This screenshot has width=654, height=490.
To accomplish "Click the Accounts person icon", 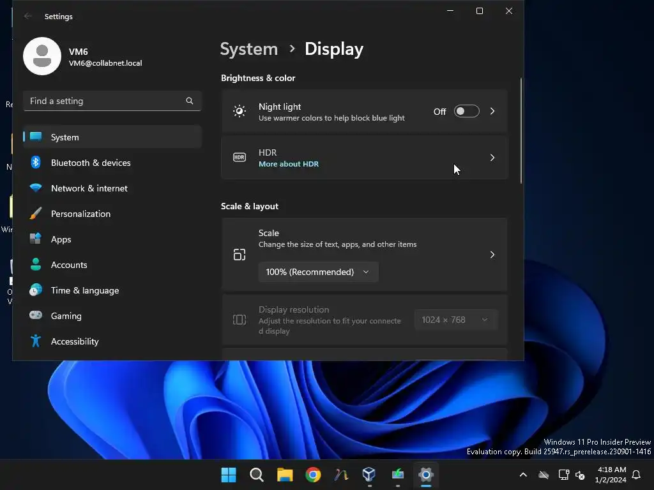I will [36, 264].
